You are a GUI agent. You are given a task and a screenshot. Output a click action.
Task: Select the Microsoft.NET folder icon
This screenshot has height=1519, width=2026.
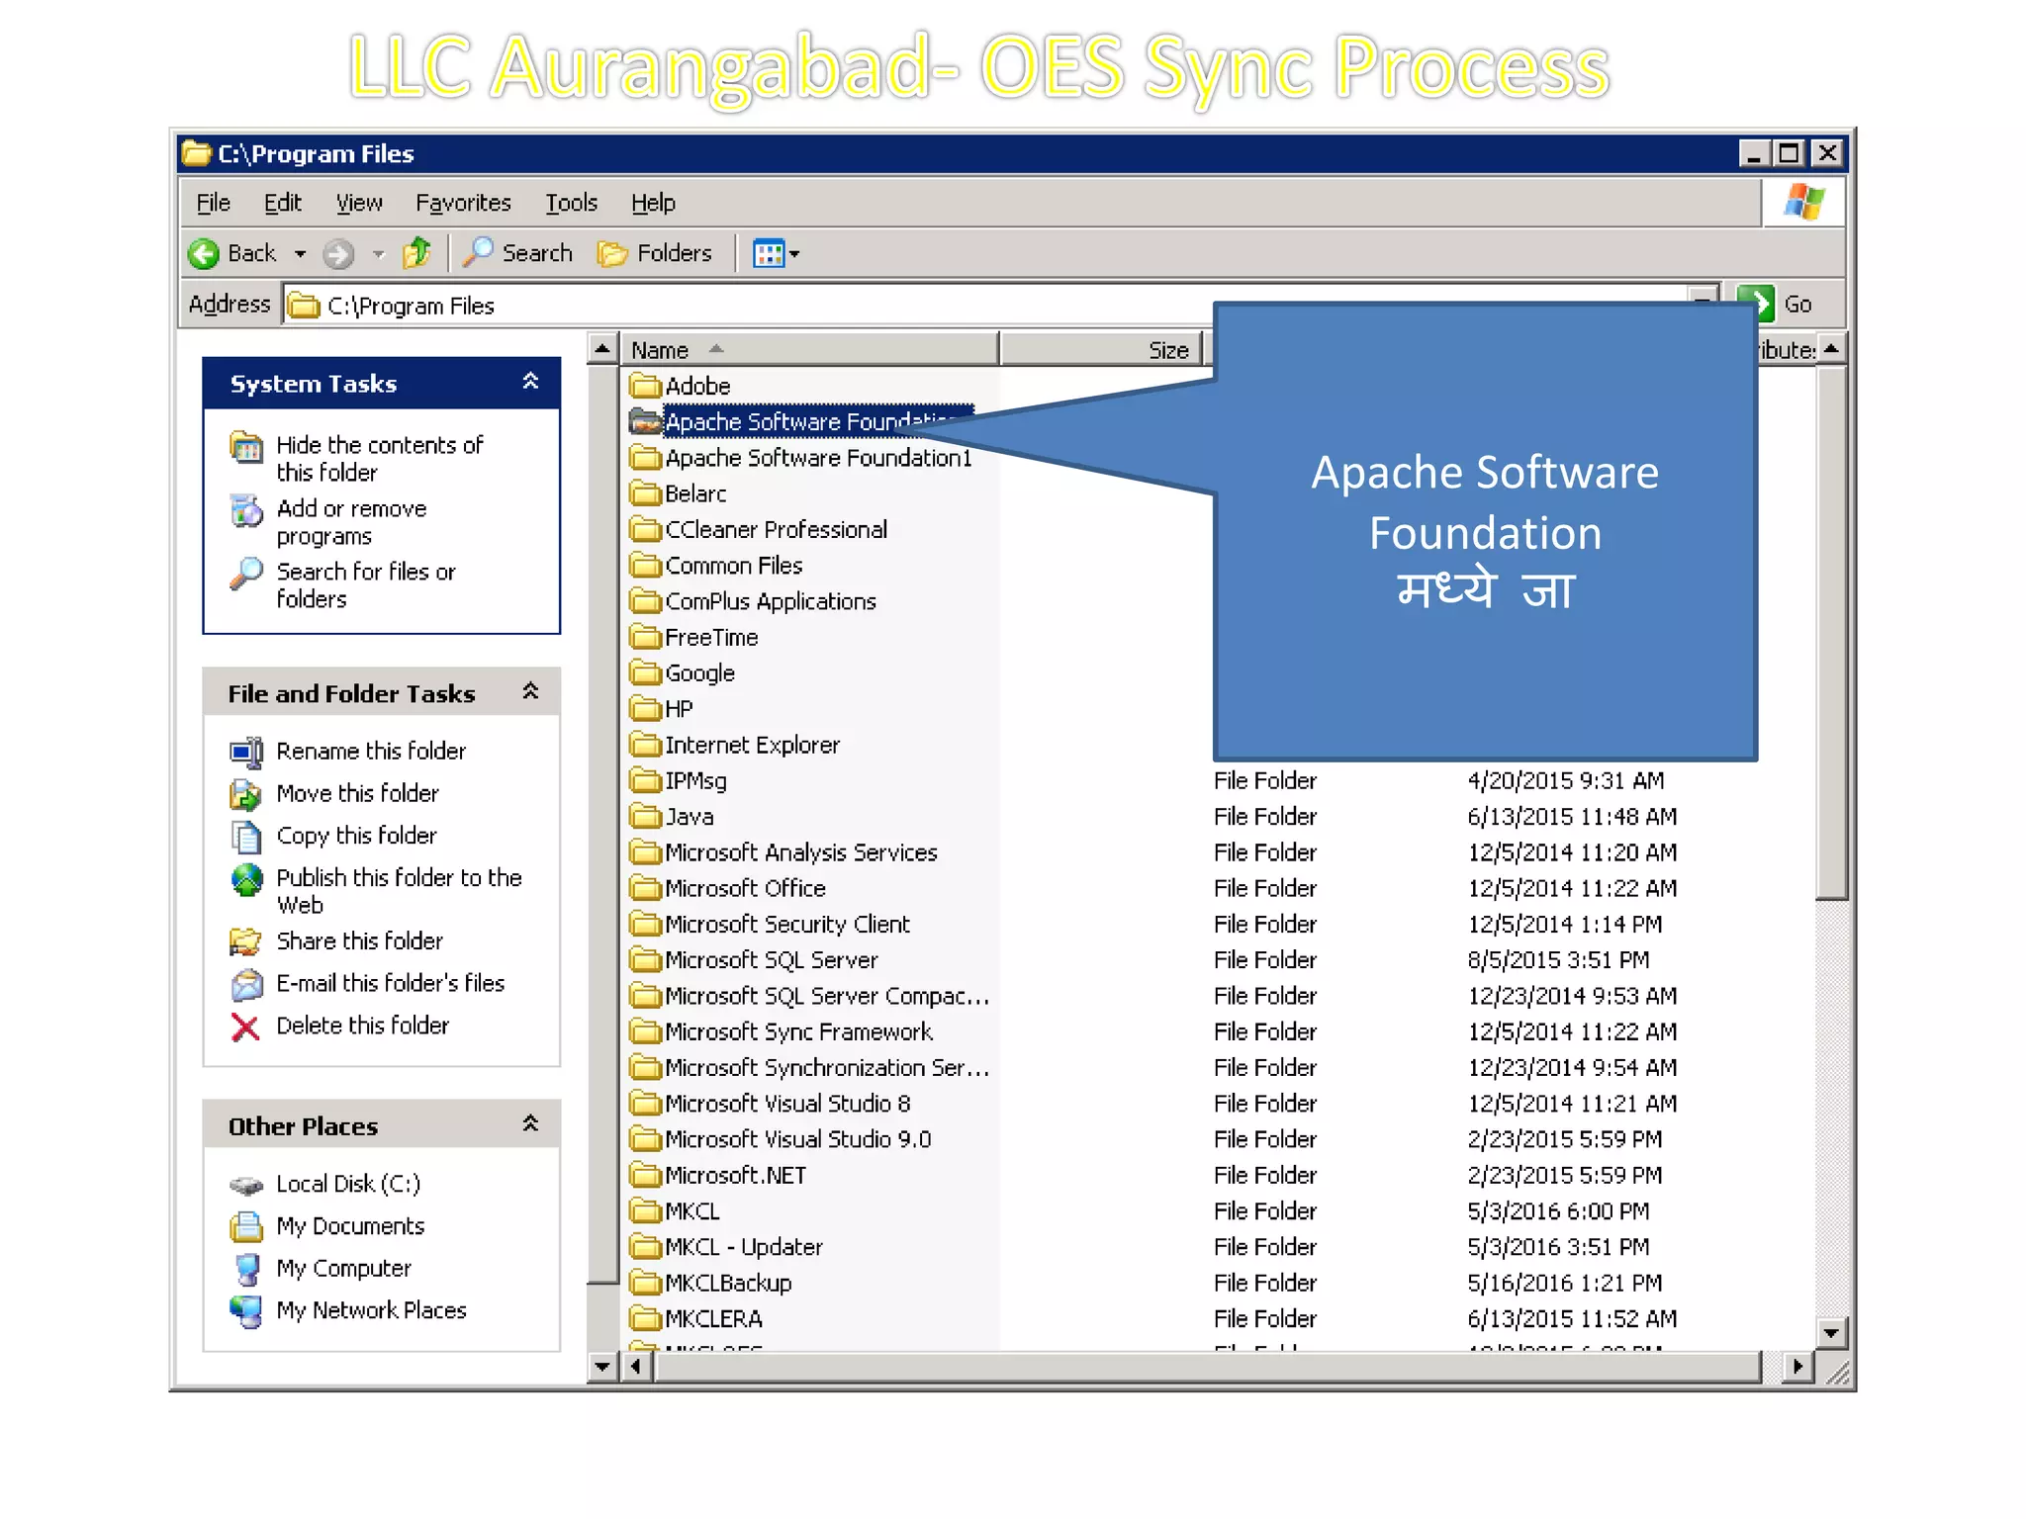point(645,1176)
